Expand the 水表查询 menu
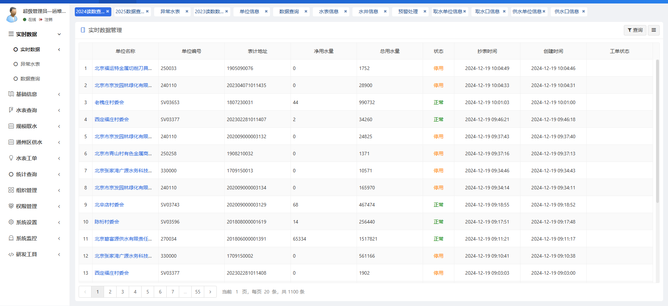The height and width of the screenshot is (306, 668). [59, 110]
